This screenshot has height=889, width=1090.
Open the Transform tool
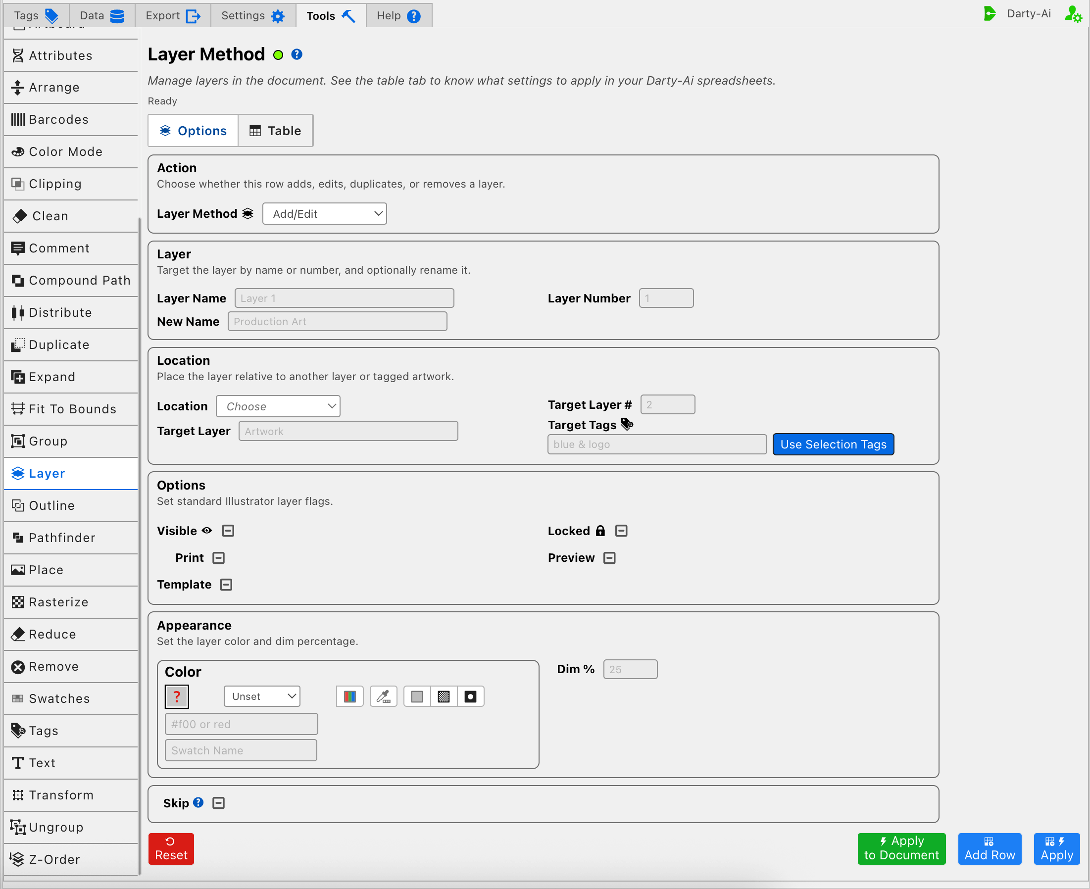pyautogui.click(x=71, y=795)
